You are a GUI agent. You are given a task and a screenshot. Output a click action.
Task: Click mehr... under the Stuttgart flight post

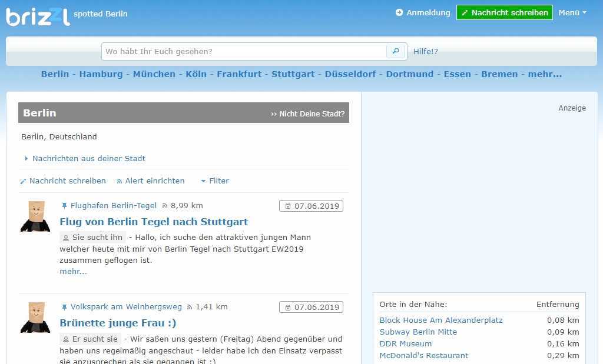click(73, 272)
